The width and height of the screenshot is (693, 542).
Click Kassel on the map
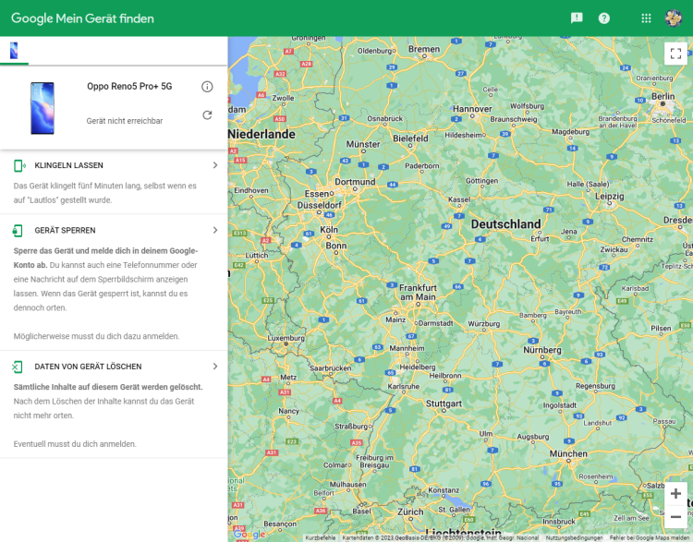459,199
